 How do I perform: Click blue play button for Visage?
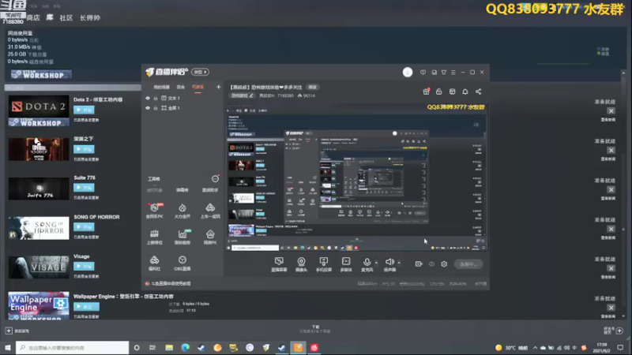(84, 266)
